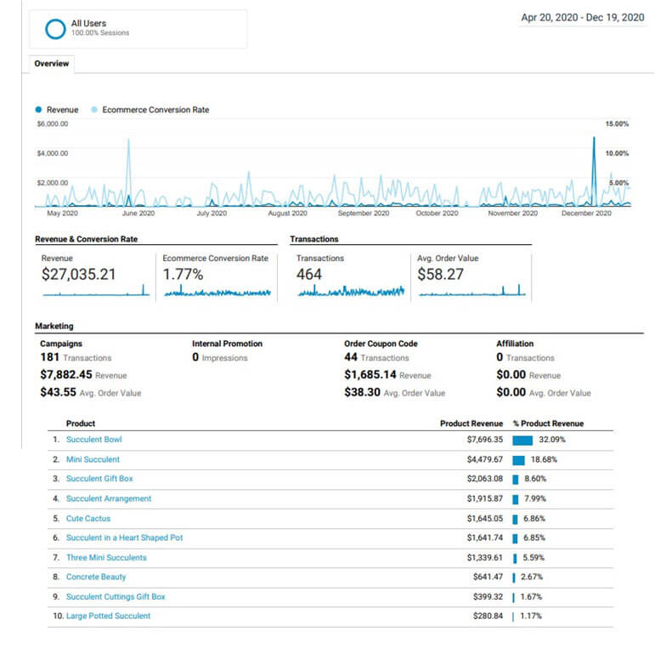Click the $43.55 campaigns avg. order value
The width and height of the screenshot is (655, 654).
pos(58,392)
